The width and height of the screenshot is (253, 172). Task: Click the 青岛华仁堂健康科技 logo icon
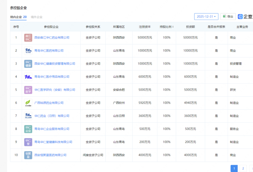(x=28, y=142)
